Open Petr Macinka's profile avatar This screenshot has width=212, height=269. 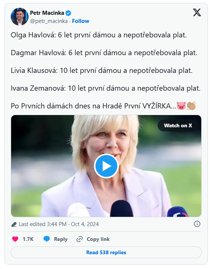tap(20, 17)
